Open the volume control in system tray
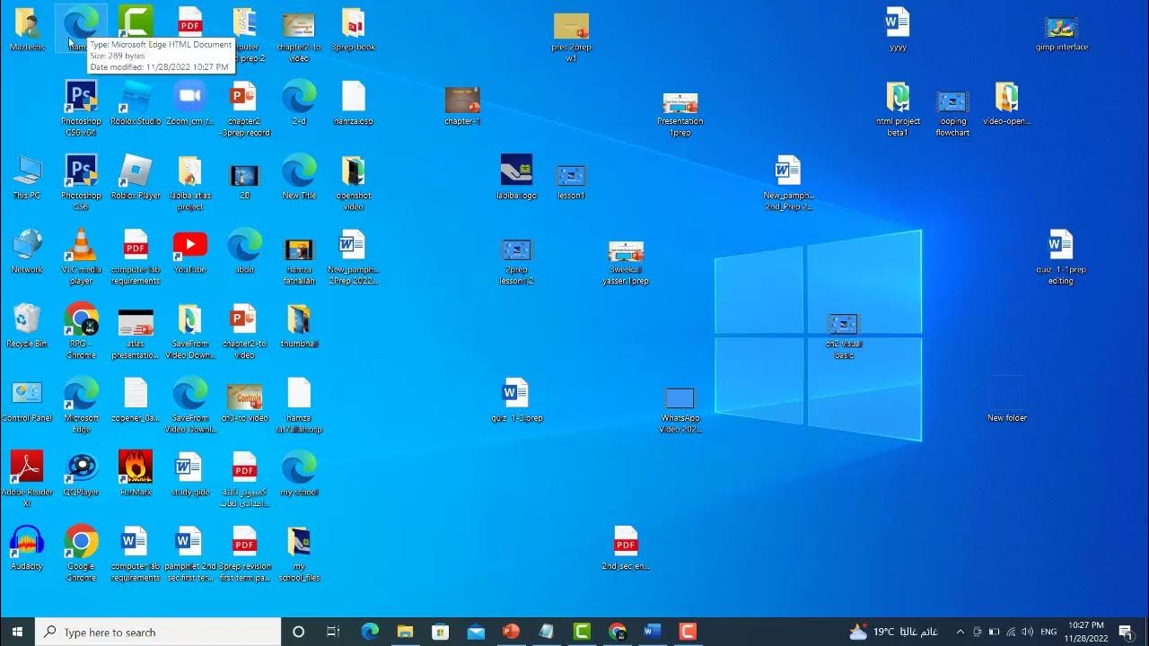 1027,632
